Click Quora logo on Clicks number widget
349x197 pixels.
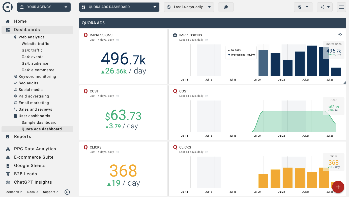point(85,147)
